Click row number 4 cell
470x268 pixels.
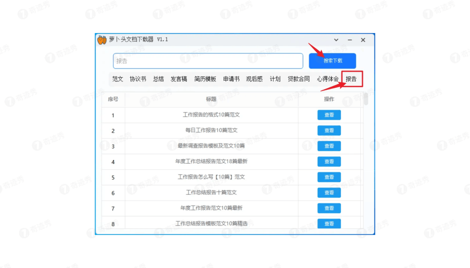[x=113, y=162]
